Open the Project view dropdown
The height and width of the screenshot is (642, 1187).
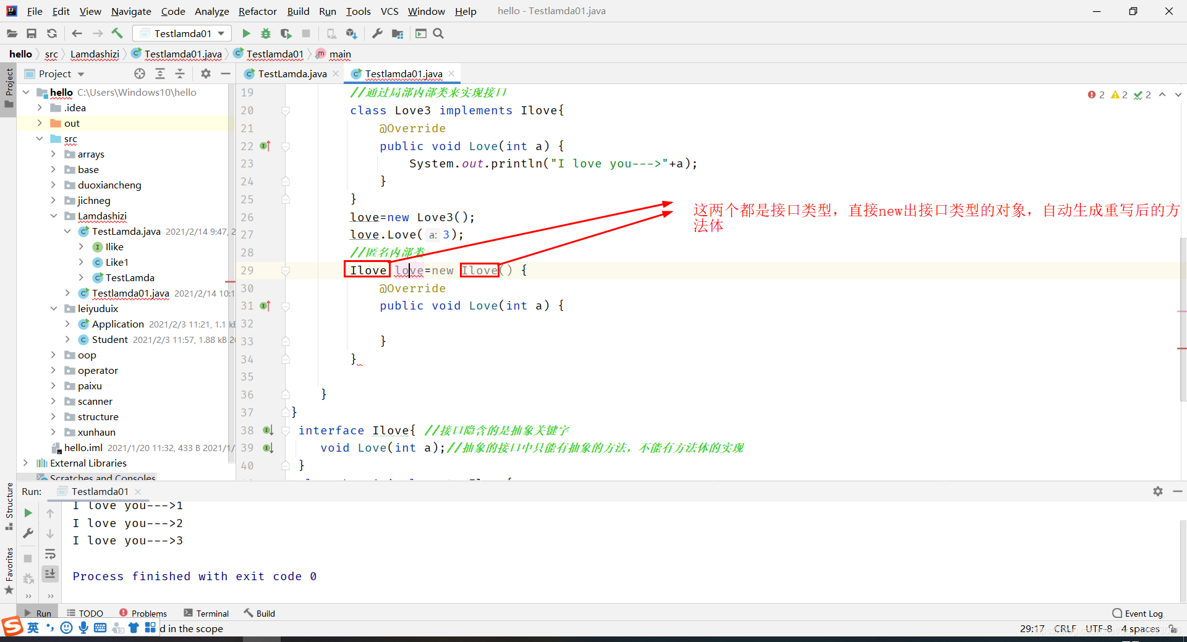[x=61, y=74]
